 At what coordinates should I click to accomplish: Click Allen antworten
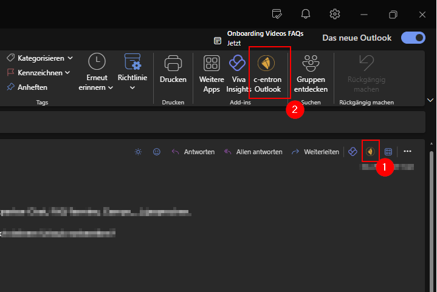(253, 152)
